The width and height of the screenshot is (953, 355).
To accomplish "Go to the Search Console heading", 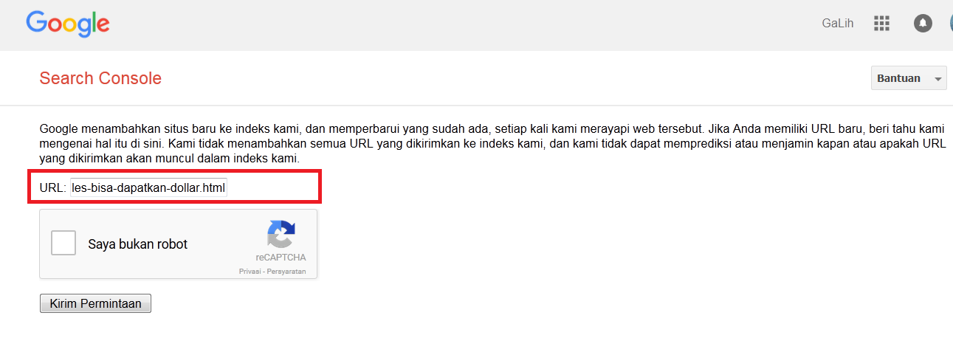I will (x=100, y=78).
